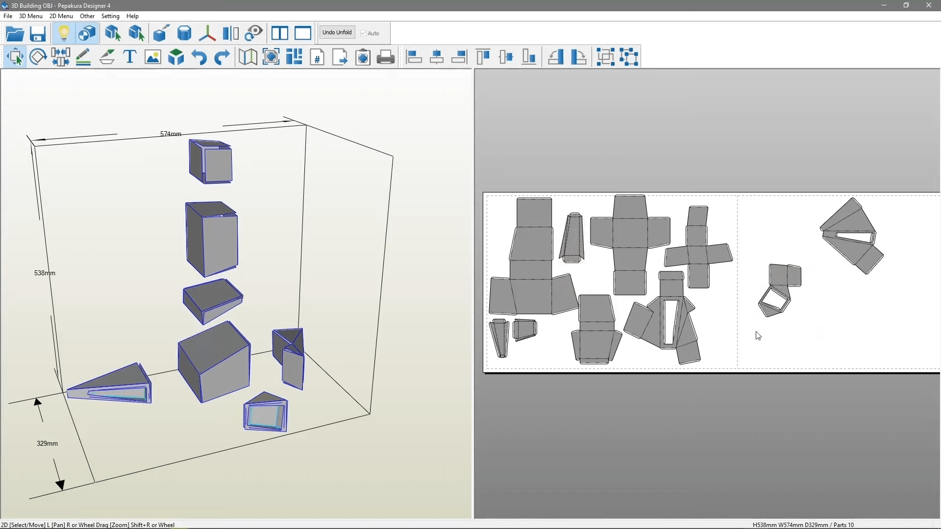Toggle the light bulb lighting button

pyautogui.click(x=64, y=33)
